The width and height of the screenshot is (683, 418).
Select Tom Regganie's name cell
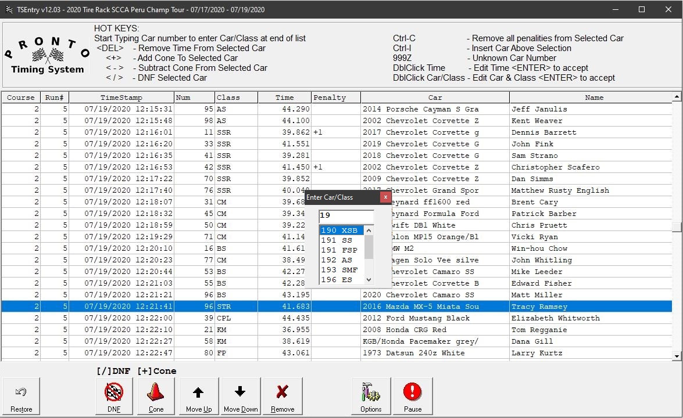tap(590, 330)
